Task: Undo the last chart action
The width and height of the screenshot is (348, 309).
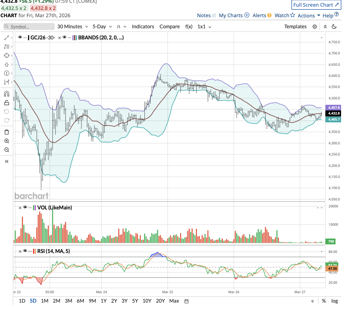Action: pos(7,112)
